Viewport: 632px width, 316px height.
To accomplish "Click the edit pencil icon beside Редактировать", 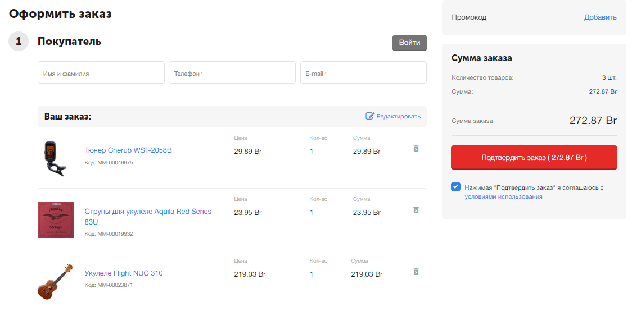I will coord(369,116).
